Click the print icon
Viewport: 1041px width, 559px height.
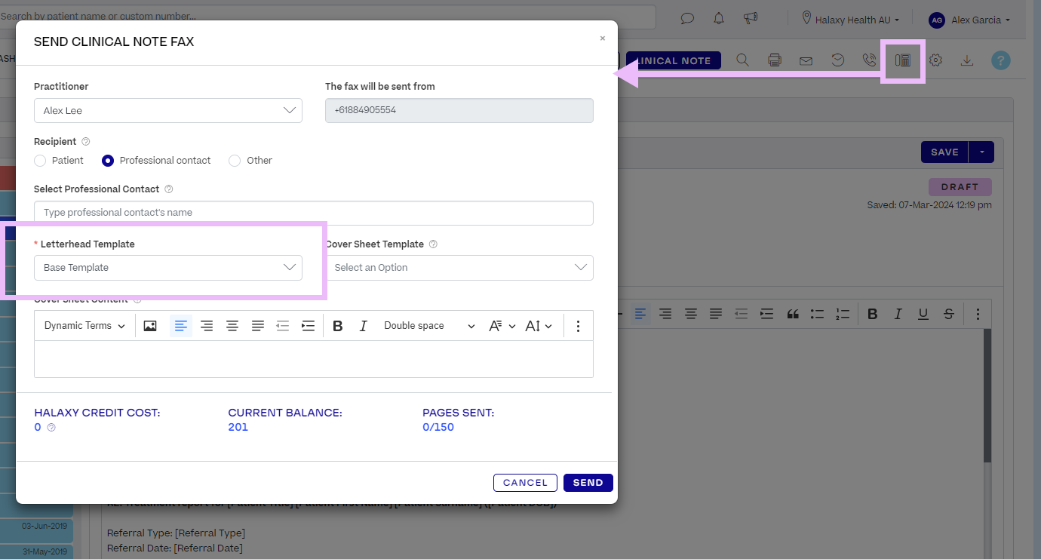click(774, 60)
